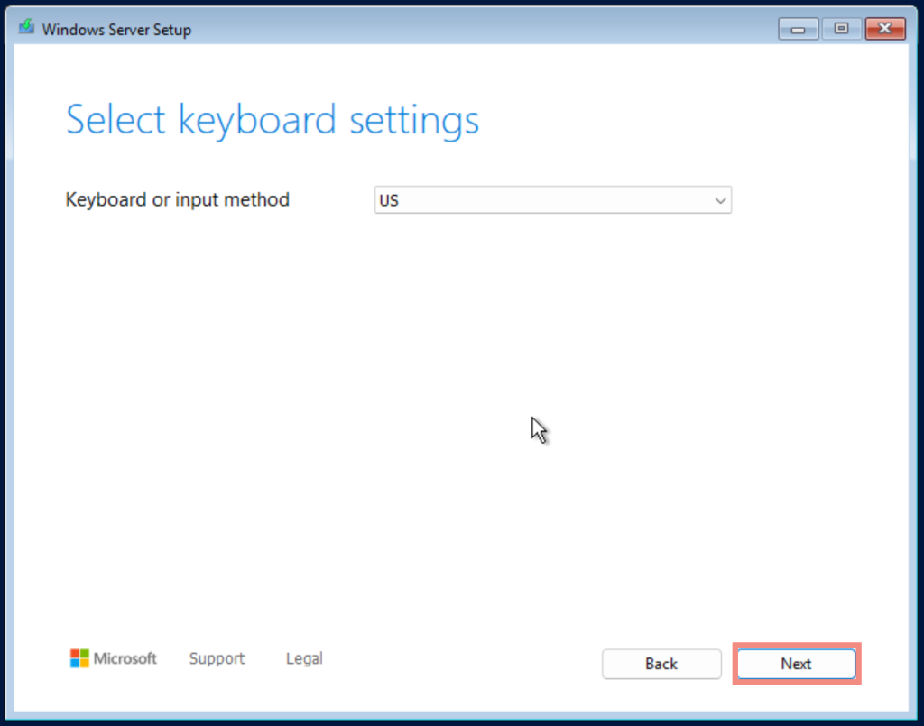Click the Windows Server Setup title bar

(406, 29)
